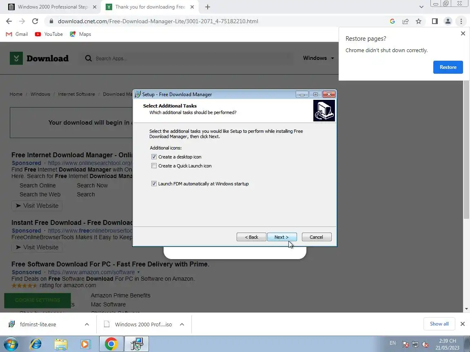Click the site padlock icon

coord(51,21)
